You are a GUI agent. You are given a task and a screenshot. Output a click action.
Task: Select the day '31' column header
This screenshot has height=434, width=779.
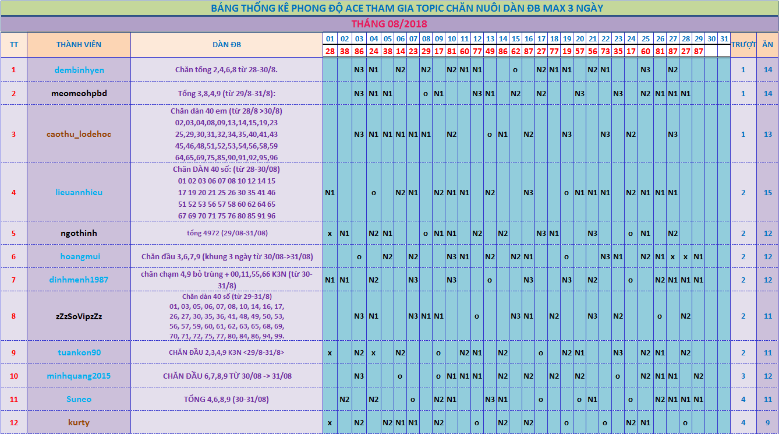pos(724,38)
